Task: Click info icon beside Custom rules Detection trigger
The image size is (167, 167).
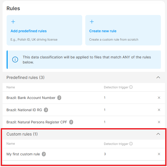Action: coord(131,144)
